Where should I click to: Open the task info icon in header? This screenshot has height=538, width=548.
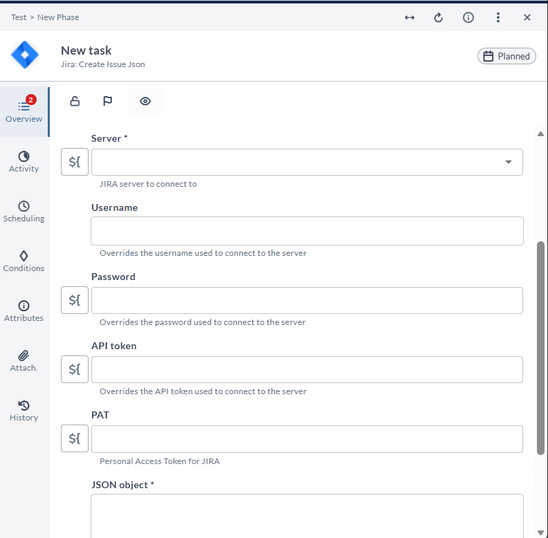[468, 17]
